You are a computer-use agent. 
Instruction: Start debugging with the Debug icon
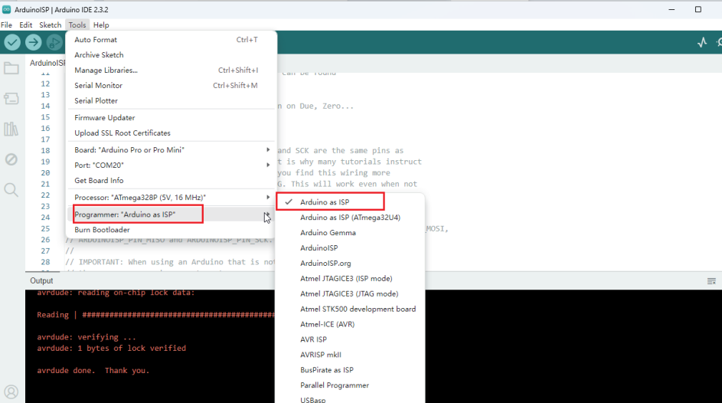click(54, 43)
